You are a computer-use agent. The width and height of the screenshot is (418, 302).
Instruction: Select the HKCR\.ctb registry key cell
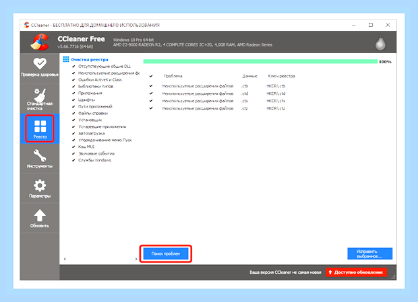(x=276, y=86)
